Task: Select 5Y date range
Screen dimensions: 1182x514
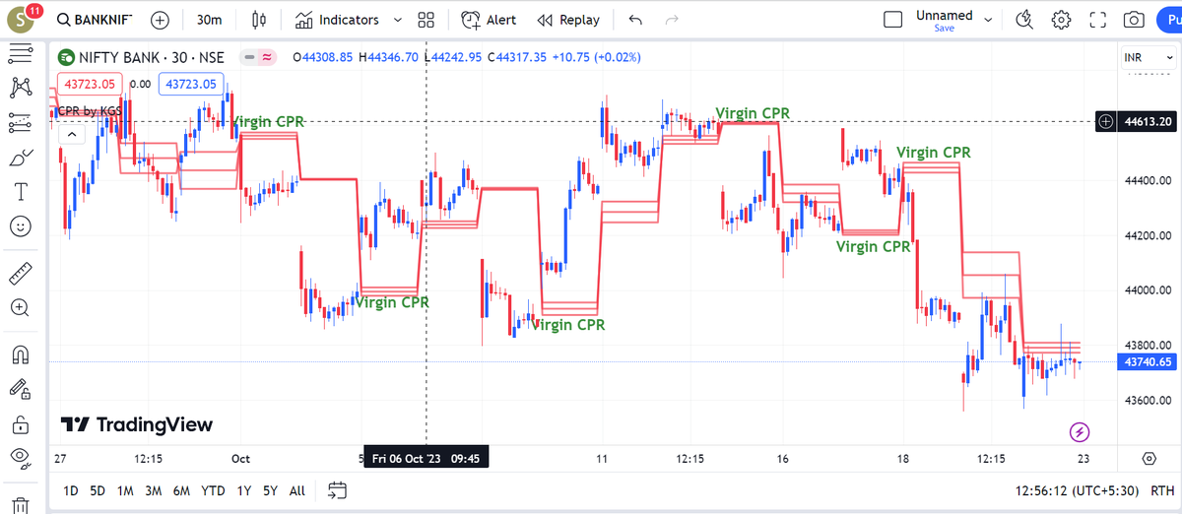Action: (270, 490)
